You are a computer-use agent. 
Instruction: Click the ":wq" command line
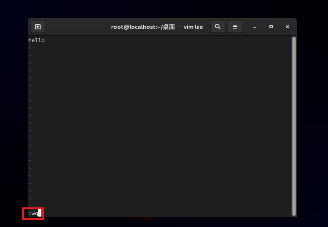(x=33, y=214)
